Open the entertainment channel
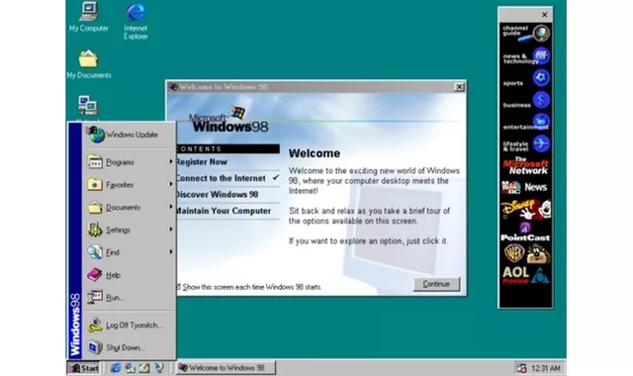This screenshot has width=633, height=376. (525, 122)
